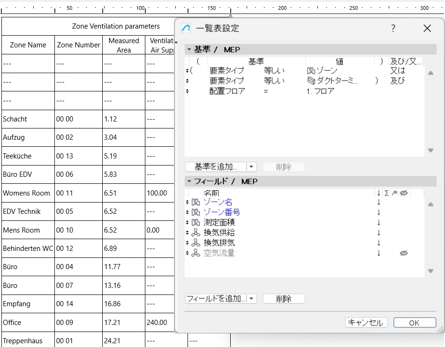Toggle hidden eye icon on 空気流量 row
445x347 pixels.
[x=404, y=253]
